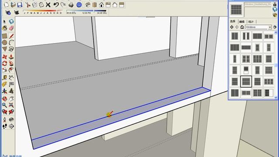This screenshot has width=279, height=157.
Task: Select the Look Around eye tool
Action: click(11, 119)
